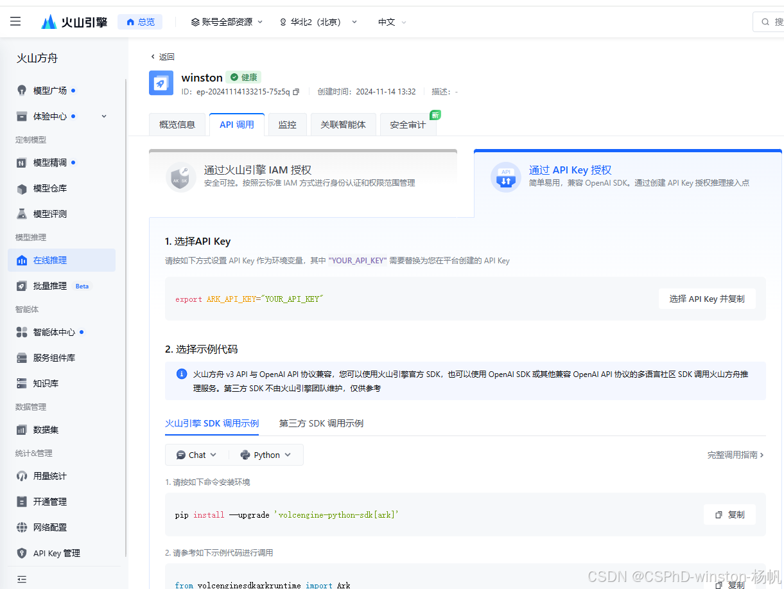The image size is (784, 589).
Task: Click the 火山引擎 logo
Action: point(74,22)
